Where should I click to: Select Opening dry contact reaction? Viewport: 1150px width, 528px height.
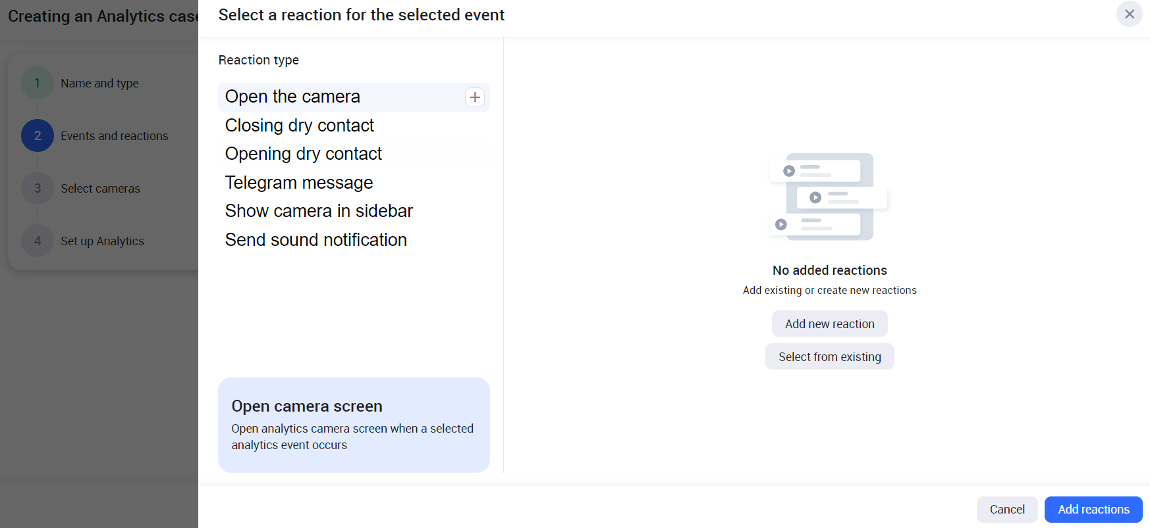tap(303, 154)
